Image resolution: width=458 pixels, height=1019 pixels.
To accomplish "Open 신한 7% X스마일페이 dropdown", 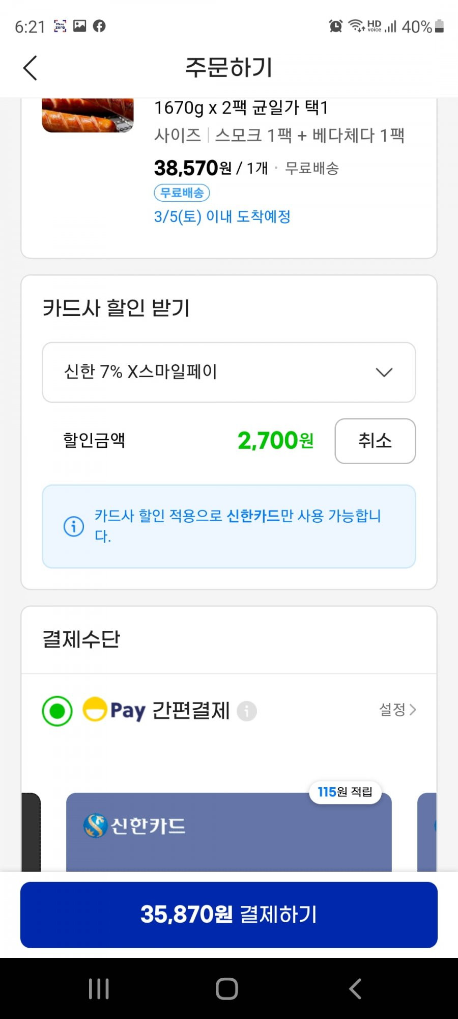I will (x=229, y=372).
